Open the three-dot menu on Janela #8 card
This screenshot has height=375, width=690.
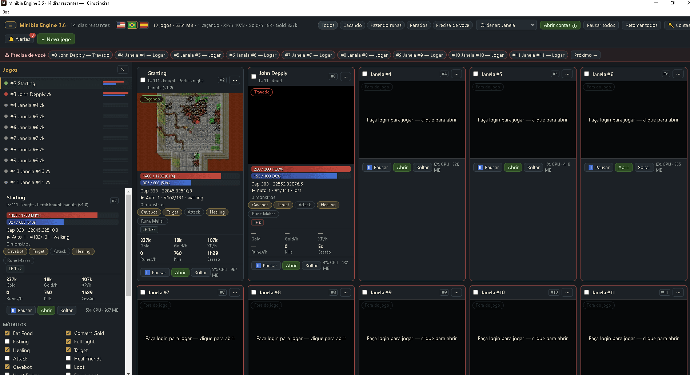click(346, 292)
